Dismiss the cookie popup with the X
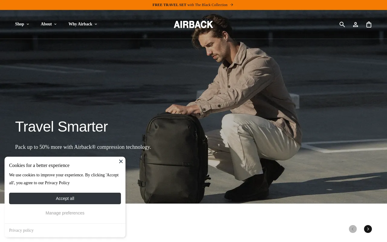This screenshot has width=387, height=242. [121, 161]
